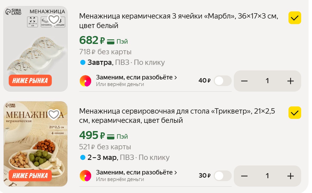Uncheck the «Трикветр» item selection checkbox
Viewport: 312px width, 193px height.
pyautogui.click(x=295, y=113)
